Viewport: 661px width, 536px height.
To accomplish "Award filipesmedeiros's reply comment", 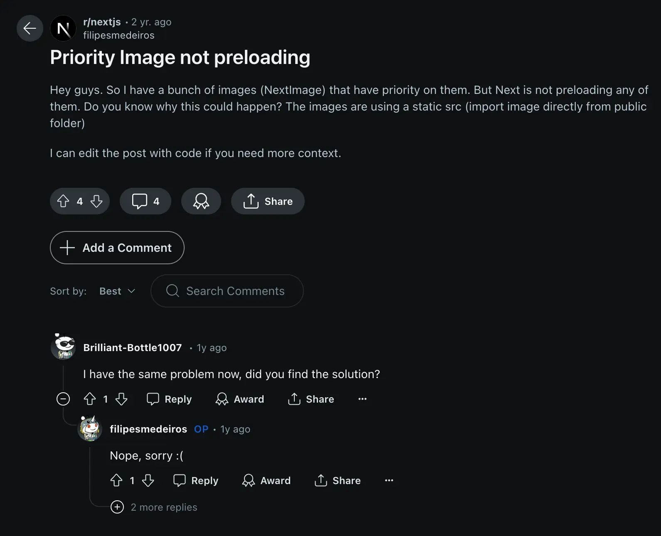I will pos(266,480).
